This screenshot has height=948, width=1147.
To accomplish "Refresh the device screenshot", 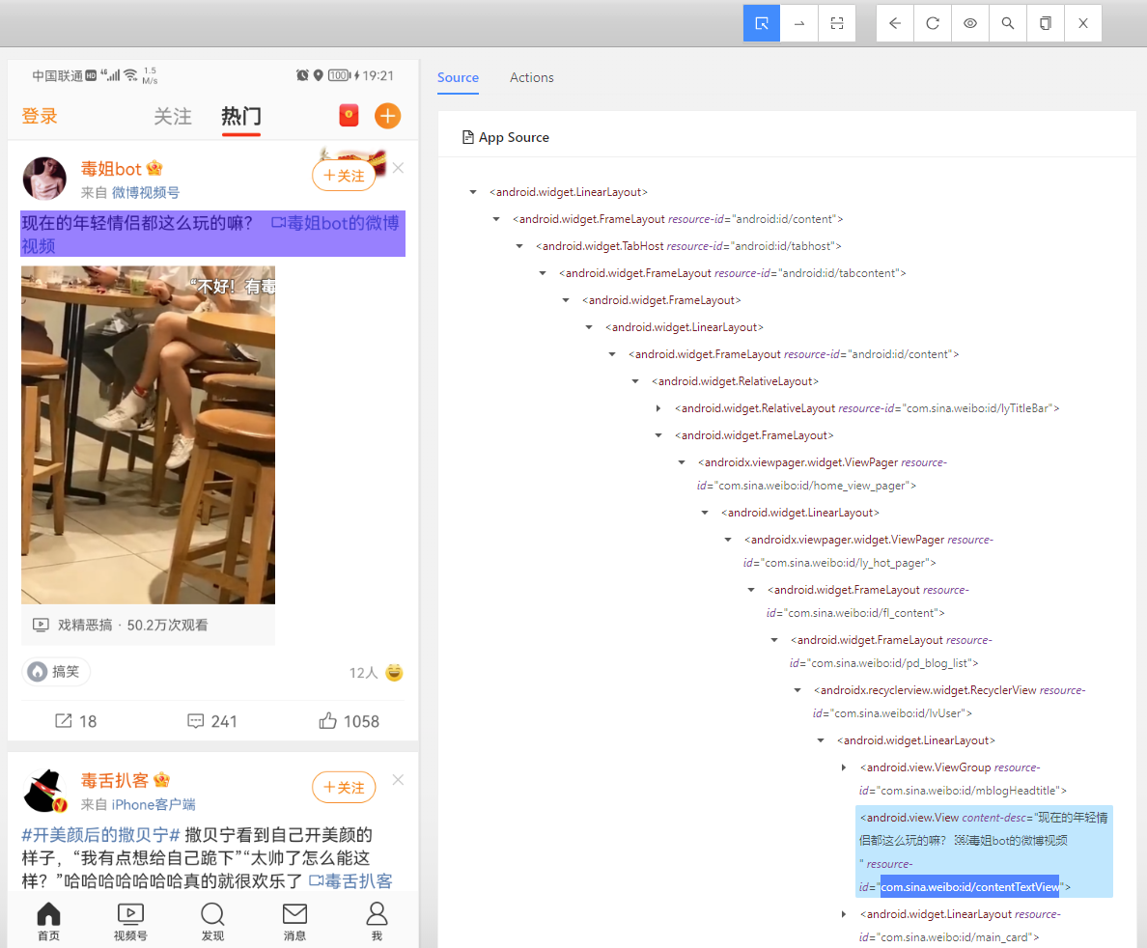I will (932, 22).
